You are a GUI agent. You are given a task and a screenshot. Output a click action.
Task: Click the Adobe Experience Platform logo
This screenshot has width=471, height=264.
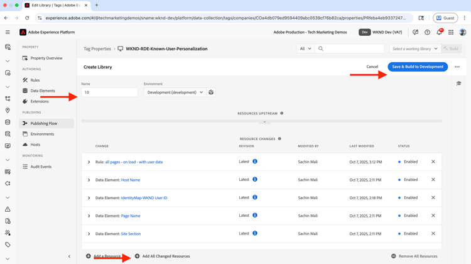click(x=23, y=32)
